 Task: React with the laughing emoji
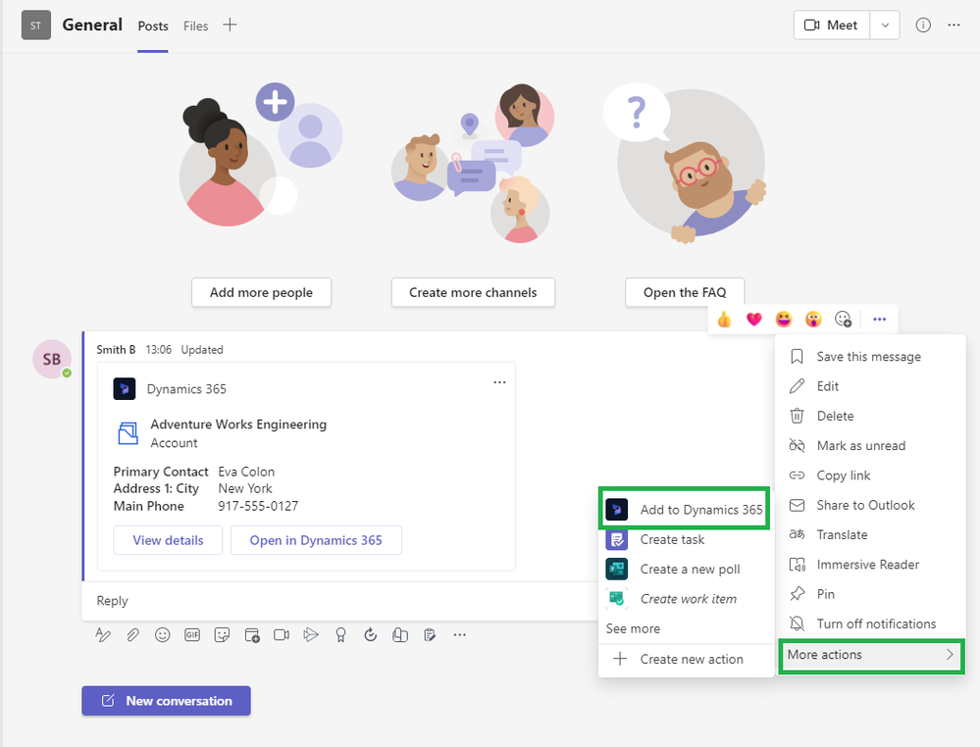[x=784, y=320]
